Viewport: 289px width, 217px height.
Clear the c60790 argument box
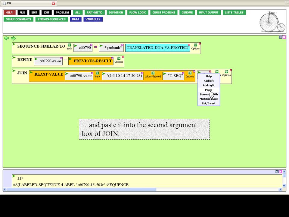click(x=91, y=45)
